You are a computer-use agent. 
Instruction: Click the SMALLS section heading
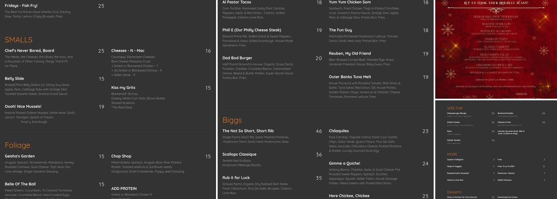tap(19, 40)
